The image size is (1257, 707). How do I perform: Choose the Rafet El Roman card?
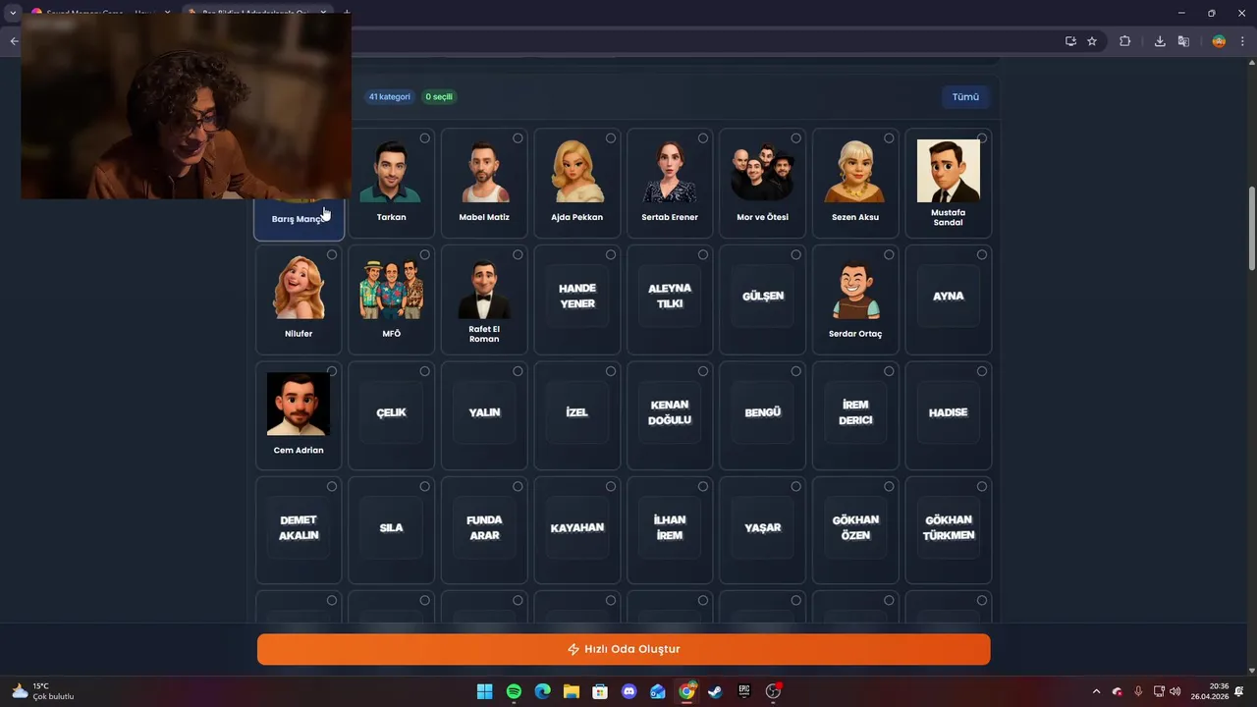pos(484,299)
